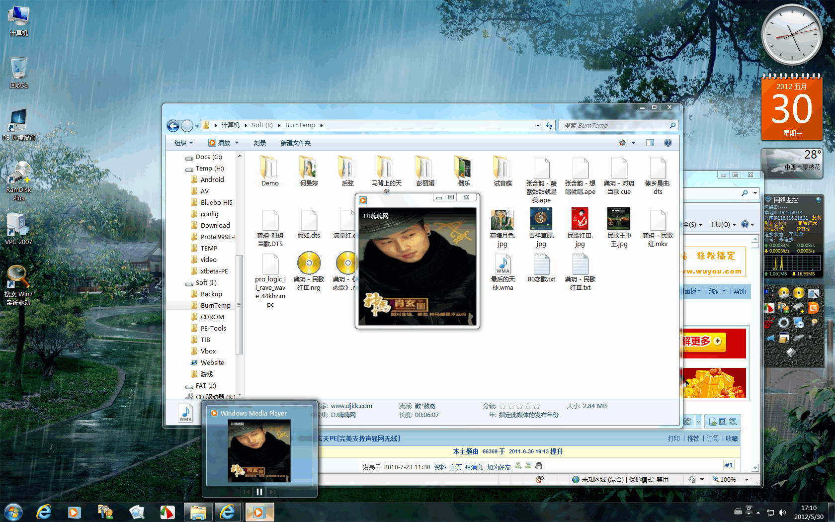Viewport: 835px width, 522px height.
Task: Open the 组织 (Organize) menu
Action: (183, 143)
